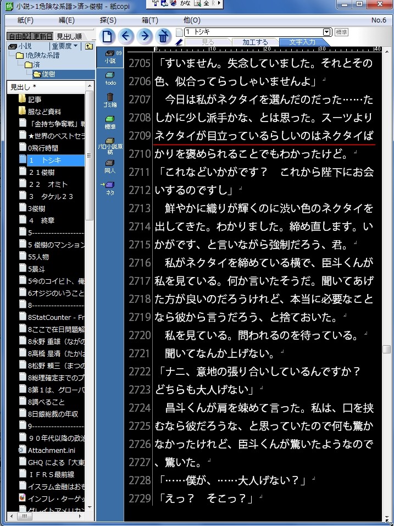Open the 他(O) menu
The height and width of the screenshot is (526, 394).
(x=192, y=20)
